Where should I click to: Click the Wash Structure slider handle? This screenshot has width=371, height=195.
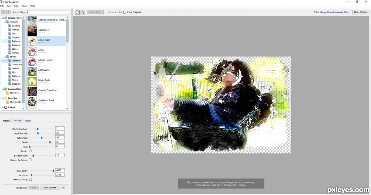[38, 129]
